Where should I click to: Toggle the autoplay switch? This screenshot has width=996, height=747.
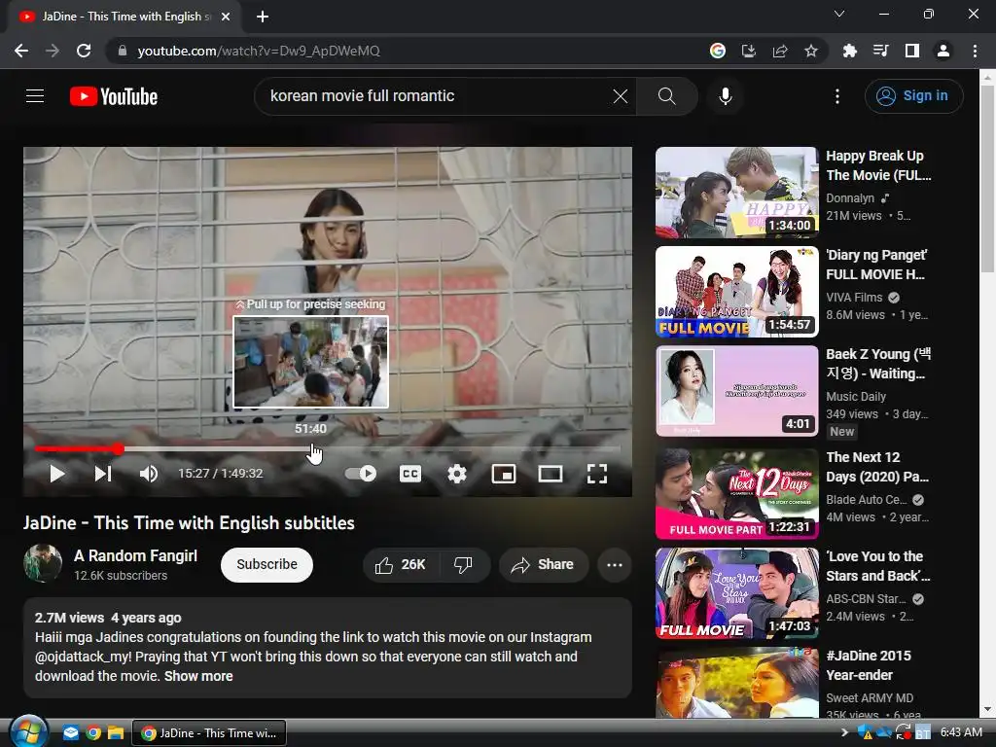coord(361,474)
